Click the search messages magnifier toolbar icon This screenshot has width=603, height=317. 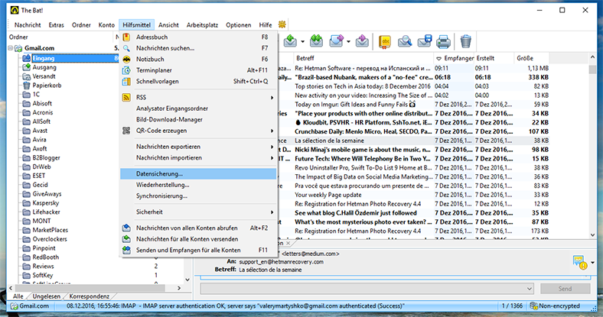pos(405,41)
